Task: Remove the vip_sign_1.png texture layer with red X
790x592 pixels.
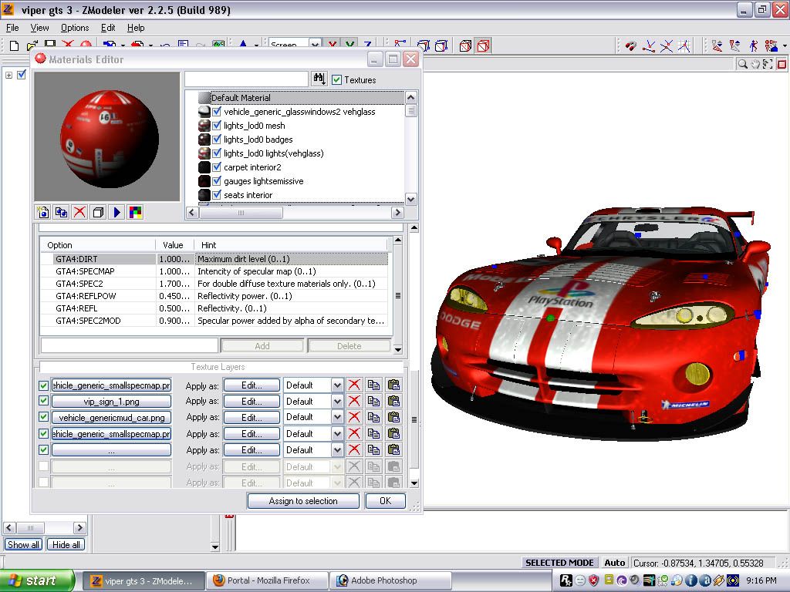Action: tap(354, 402)
